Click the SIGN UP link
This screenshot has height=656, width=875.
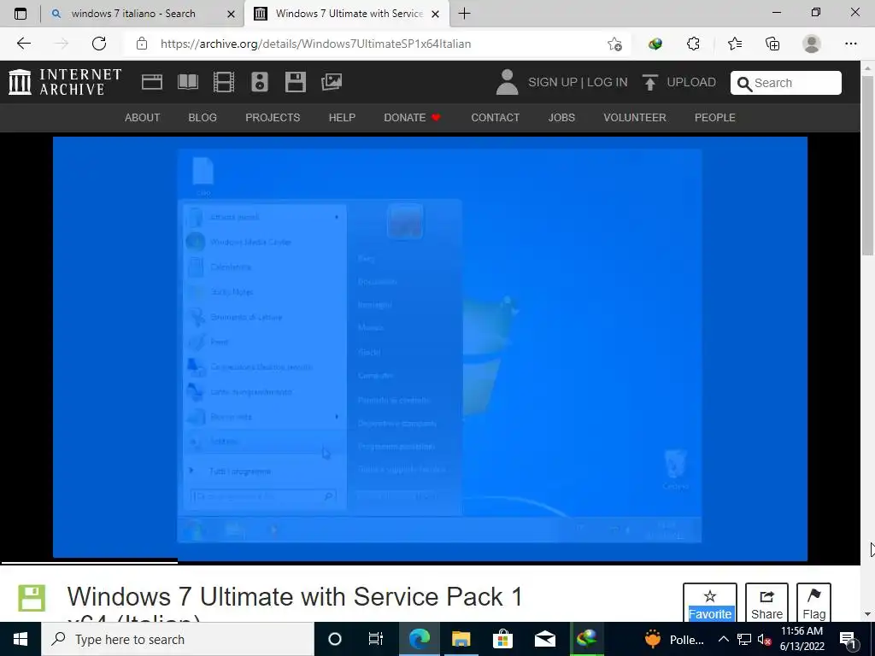pyautogui.click(x=553, y=83)
